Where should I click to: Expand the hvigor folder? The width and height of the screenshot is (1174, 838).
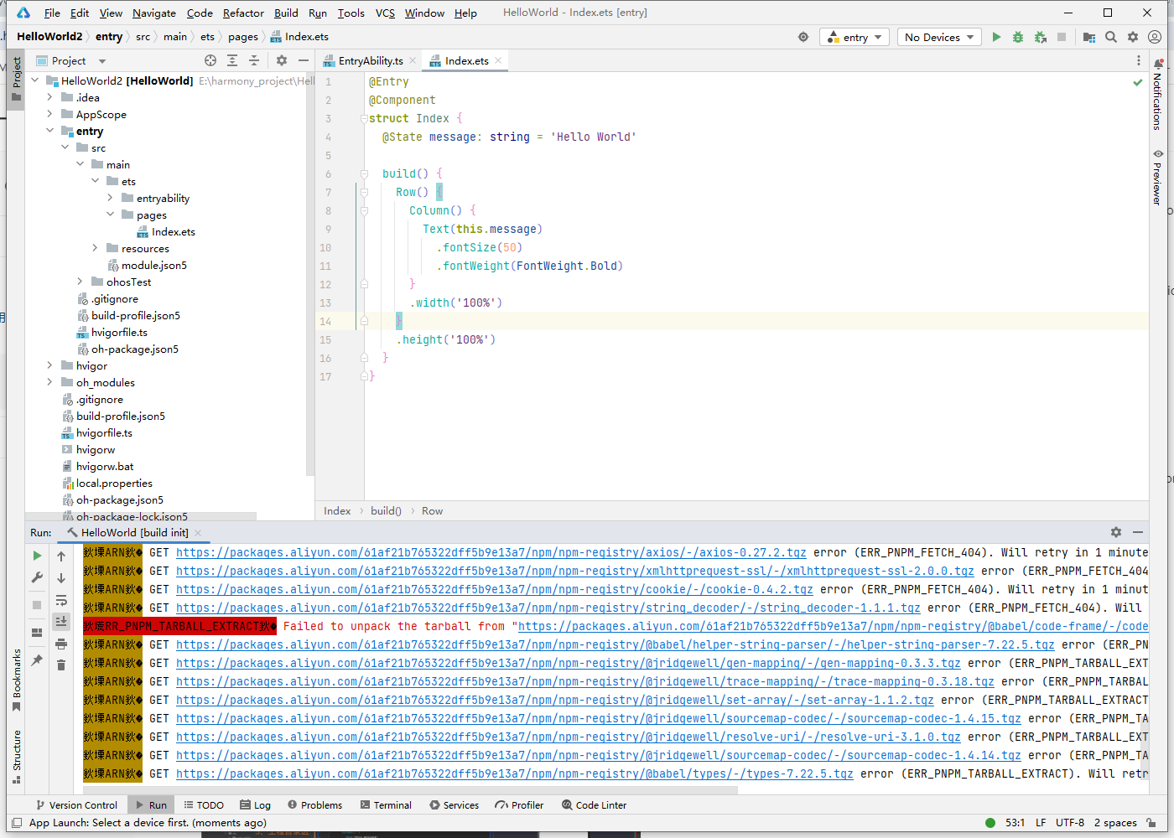pyautogui.click(x=50, y=365)
